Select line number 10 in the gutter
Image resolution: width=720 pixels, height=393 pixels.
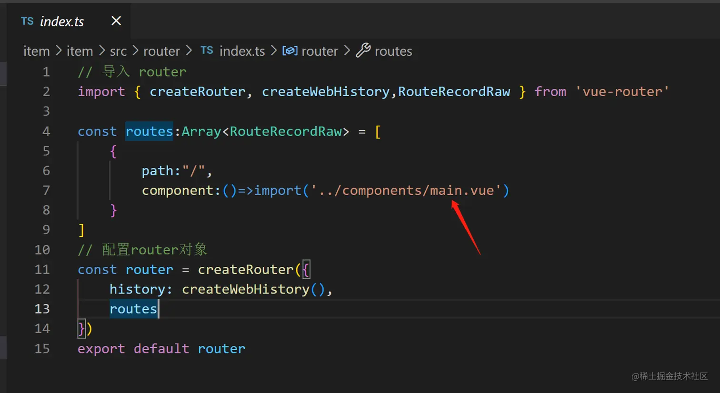click(x=42, y=250)
